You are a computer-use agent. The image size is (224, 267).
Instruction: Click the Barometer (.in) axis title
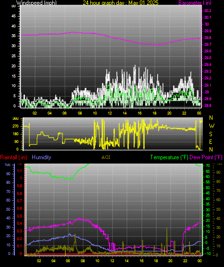195,3
